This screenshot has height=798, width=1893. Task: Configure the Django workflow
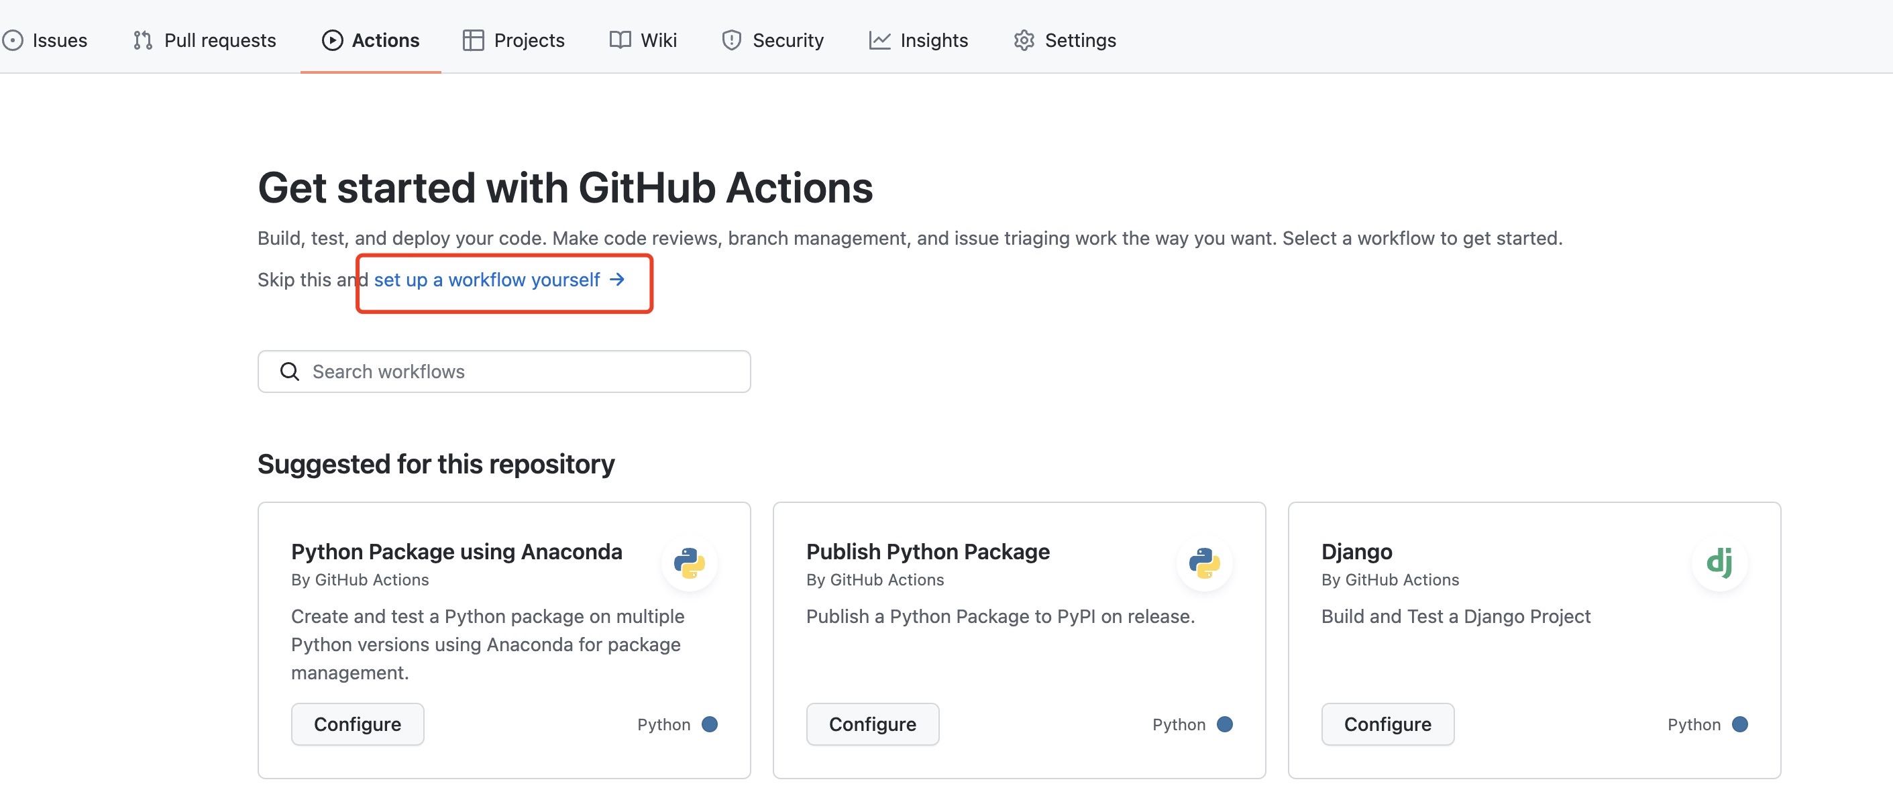1387,724
